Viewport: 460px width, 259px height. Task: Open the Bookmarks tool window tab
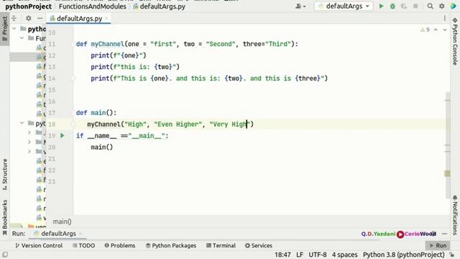tap(5, 217)
